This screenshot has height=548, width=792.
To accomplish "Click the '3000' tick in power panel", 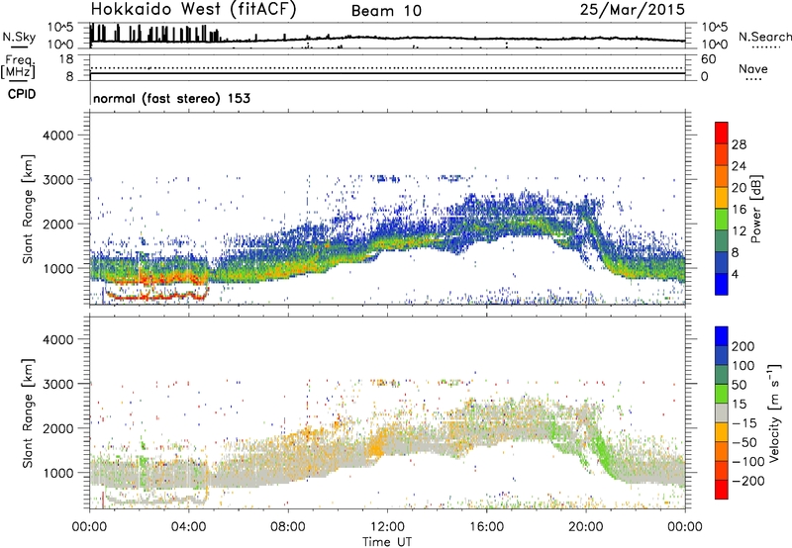I will [x=57, y=180].
